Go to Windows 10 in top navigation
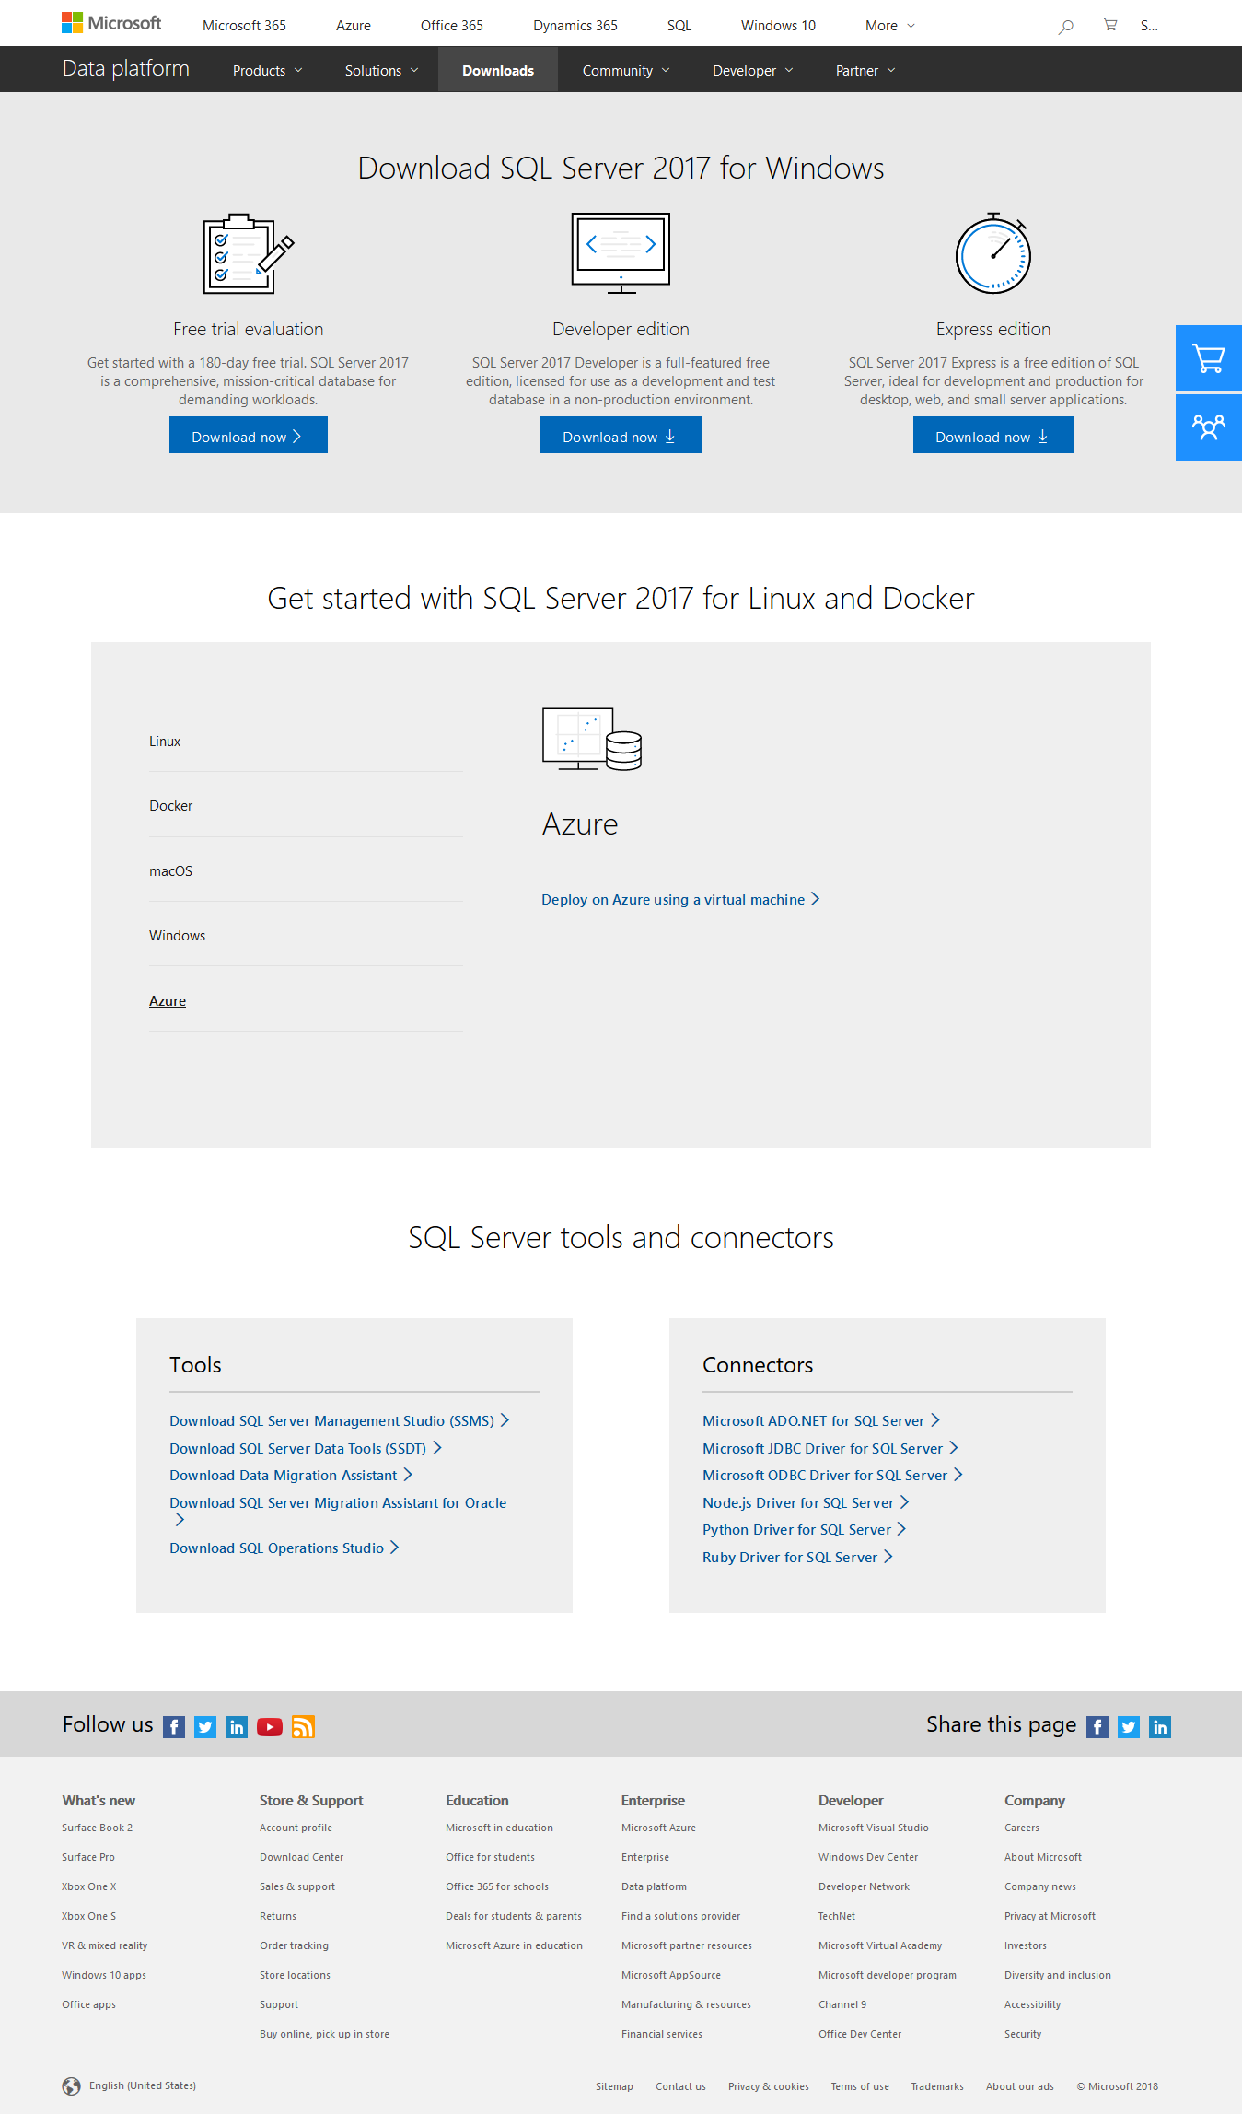This screenshot has height=2114, width=1242. pyautogui.click(x=778, y=26)
